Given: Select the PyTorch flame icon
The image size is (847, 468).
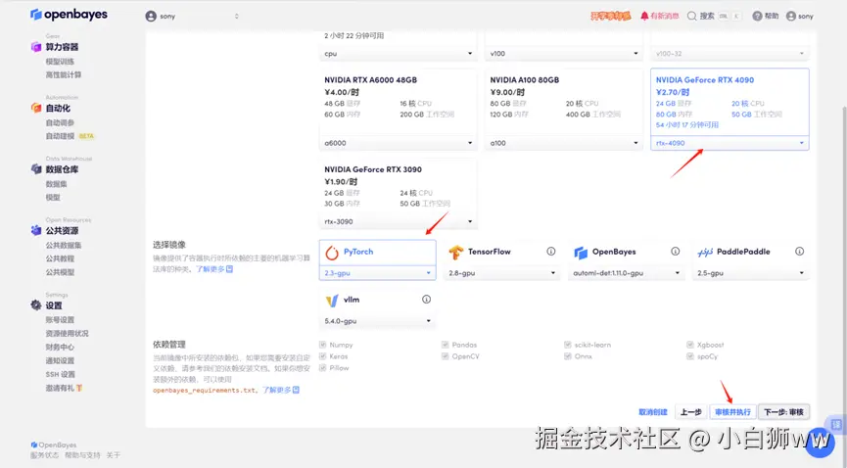Looking at the screenshot, I should pos(332,252).
